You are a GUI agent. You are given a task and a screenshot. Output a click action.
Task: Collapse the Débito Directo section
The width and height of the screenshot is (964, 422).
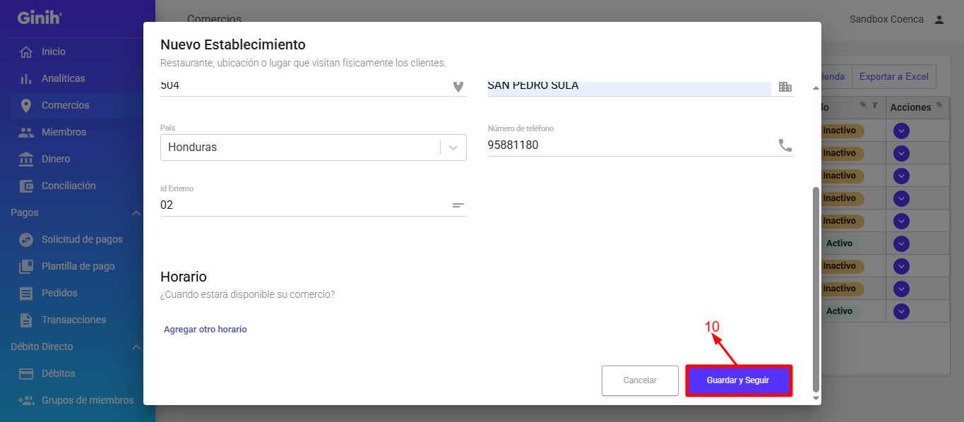(136, 347)
